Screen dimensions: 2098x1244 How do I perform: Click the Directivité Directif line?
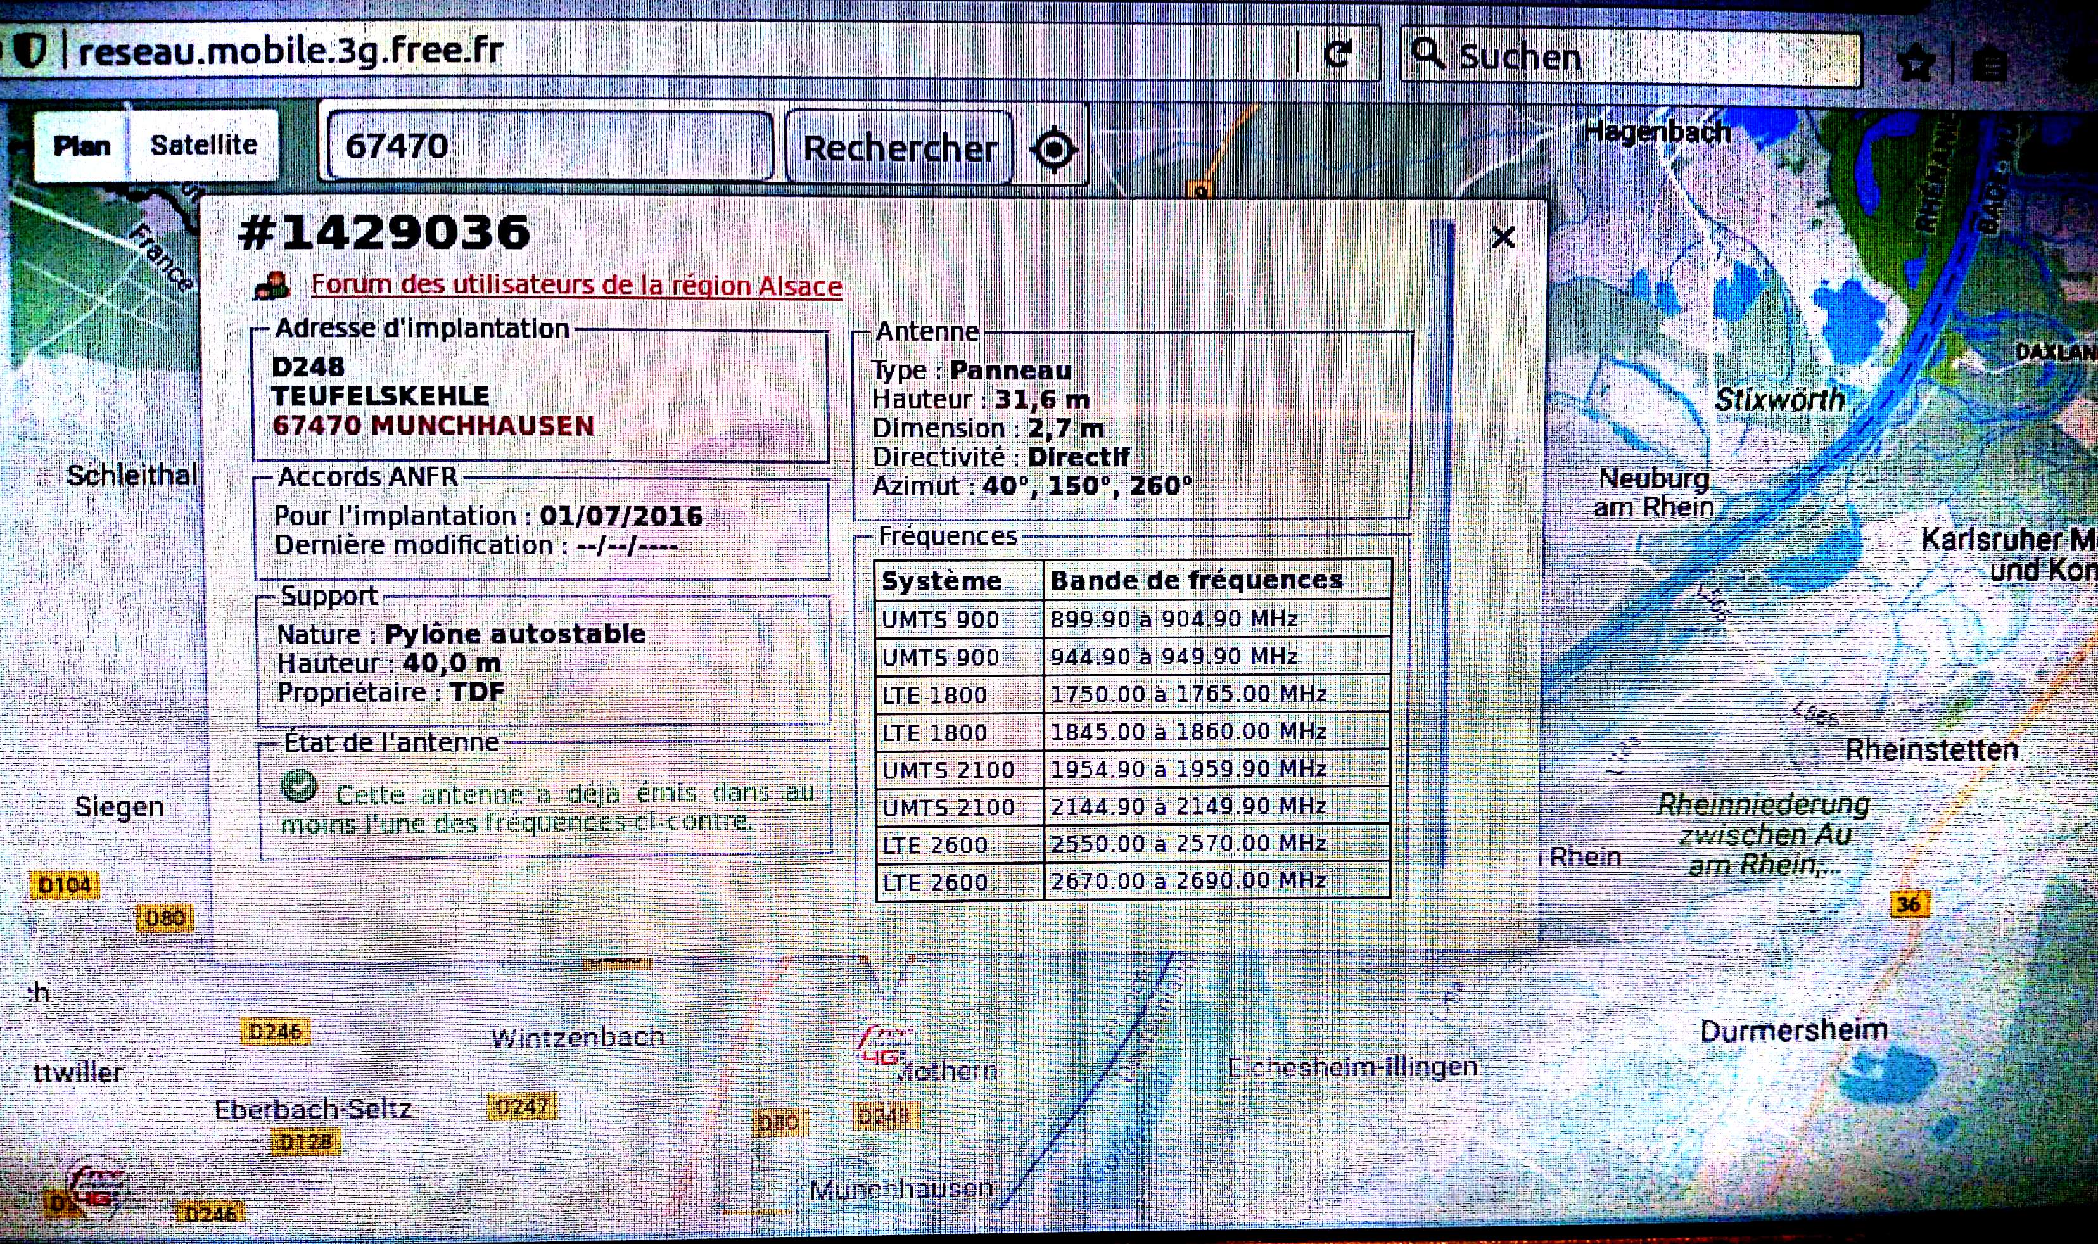[1001, 457]
